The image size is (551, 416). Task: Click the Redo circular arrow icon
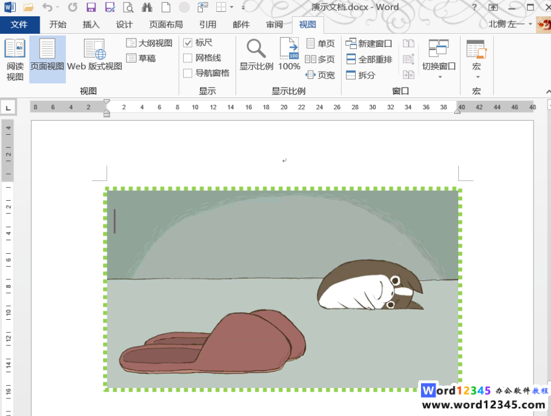tap(73, 7)
